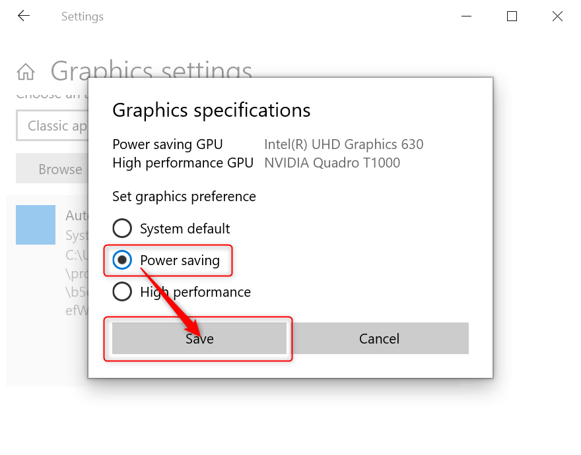Click the "Set graphics preference" label
The image size is (581, 455).
point(184,197)
